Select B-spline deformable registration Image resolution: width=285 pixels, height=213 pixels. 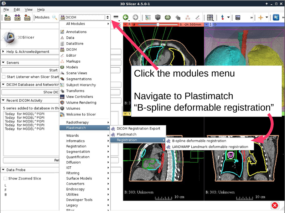coord(199,141)
